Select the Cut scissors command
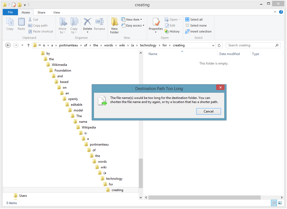The height and width of the screenshot is (209, 287). [x=33, y=19]
